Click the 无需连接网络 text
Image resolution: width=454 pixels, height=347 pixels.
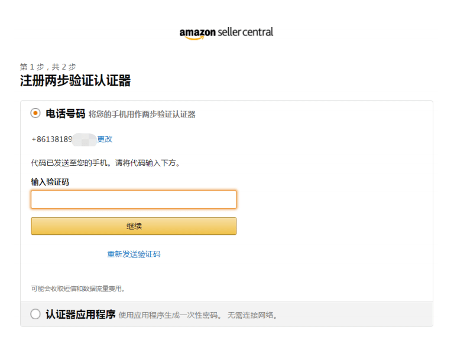(x=252, y=315)
